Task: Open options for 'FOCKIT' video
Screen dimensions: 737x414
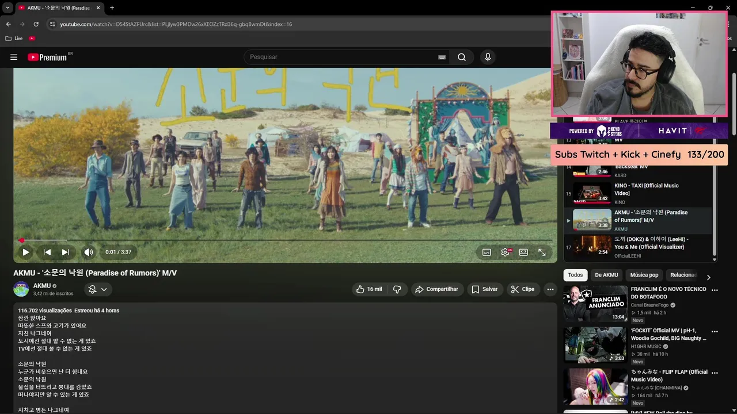Action: pyautogui.click(x=715, y=332)
